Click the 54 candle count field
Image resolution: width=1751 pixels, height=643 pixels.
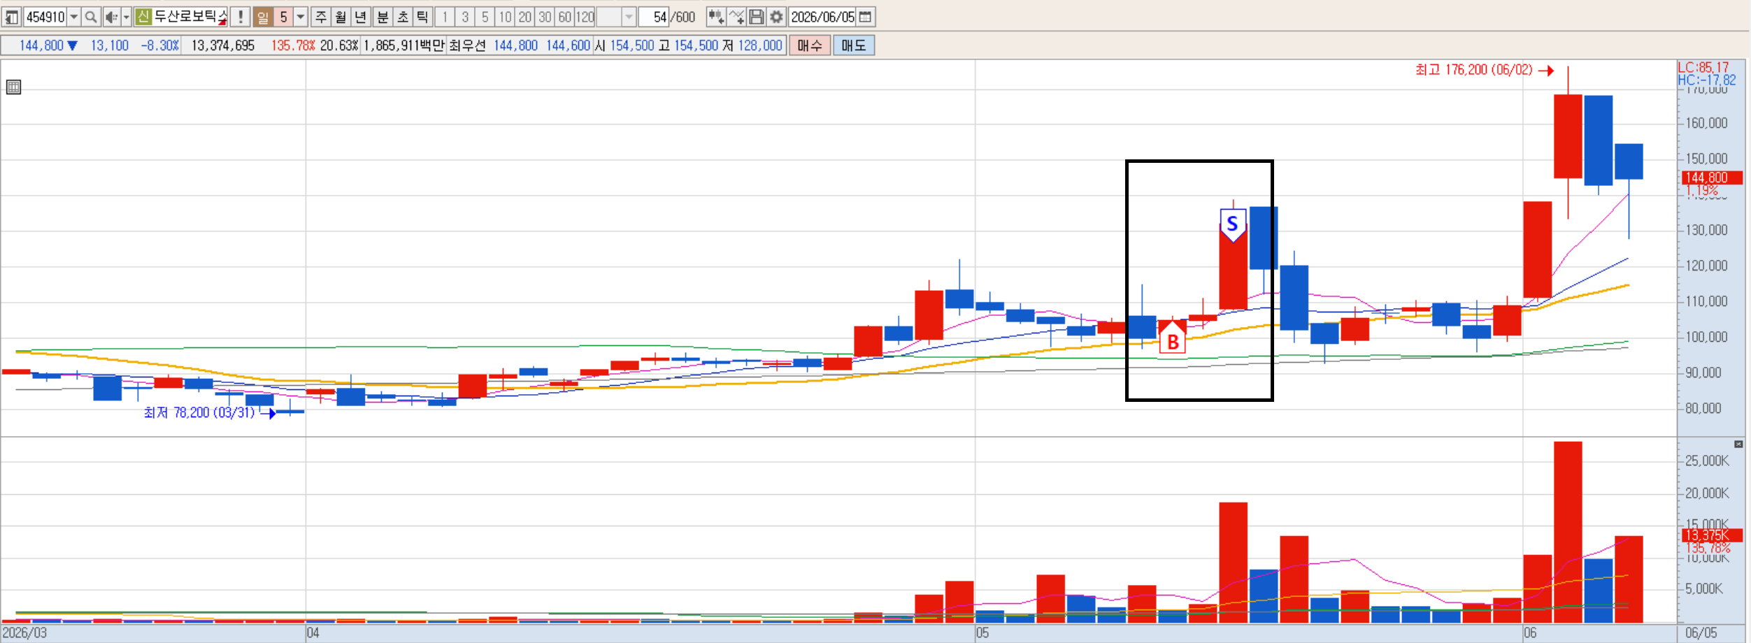click(655, 17)
